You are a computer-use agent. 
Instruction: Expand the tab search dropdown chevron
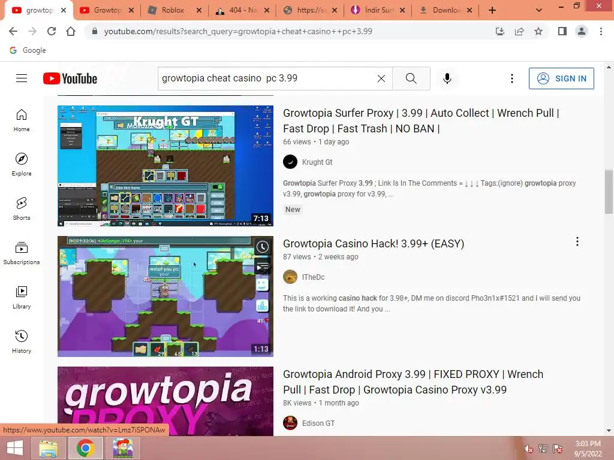[x=539, y=11]
